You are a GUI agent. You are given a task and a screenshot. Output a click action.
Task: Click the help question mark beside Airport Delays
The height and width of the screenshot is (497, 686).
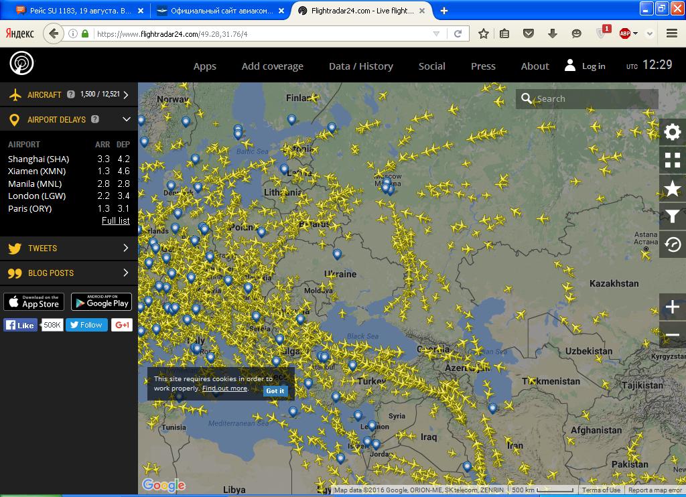pyautogui.click(x=95, y=119)
